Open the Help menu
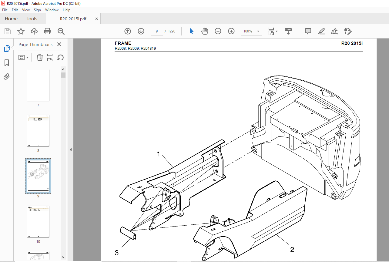The width and height of the screenshot is (389, 262). pyautogui.click(x=66, y=10)
